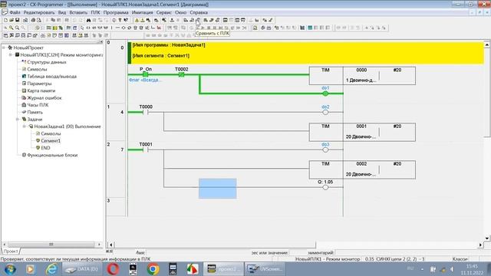Toggle the grid display icon
The width and height of the screenshot is (491, 276).
pos(37,28)
